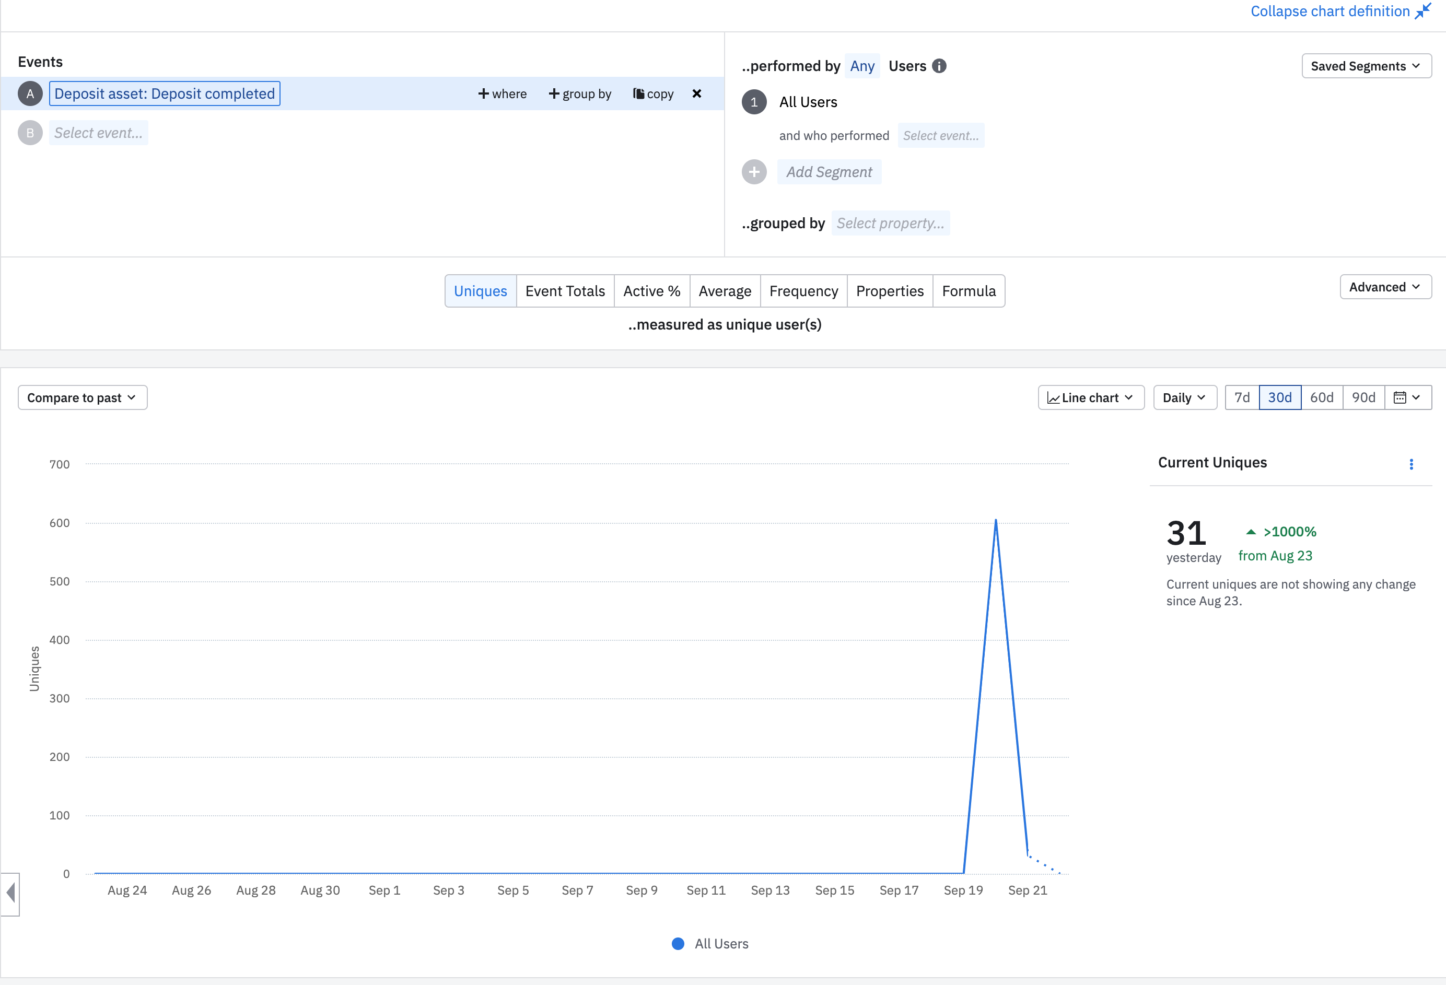The image size is (1446, 985).
Task: Remove the Deposit completed event via X icon
Action: (696, 93)
